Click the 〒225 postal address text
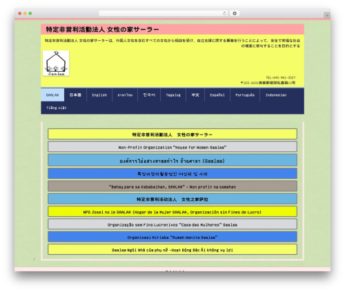This screenshot has height=292, width=345. pos(268,83)
